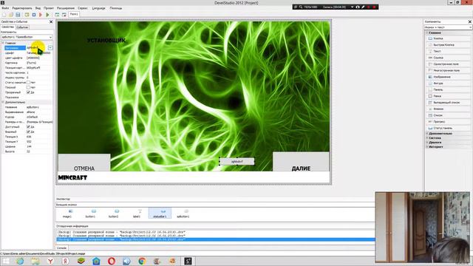
Task: Toggle the Статус нажатия checkbox
Action: point(28,82)
